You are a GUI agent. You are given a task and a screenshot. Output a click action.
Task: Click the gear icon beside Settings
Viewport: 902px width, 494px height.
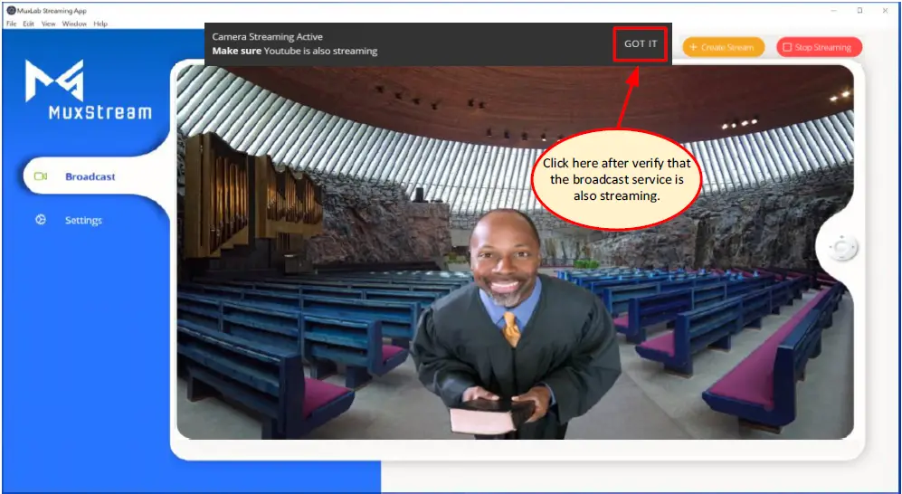point(41,220)
